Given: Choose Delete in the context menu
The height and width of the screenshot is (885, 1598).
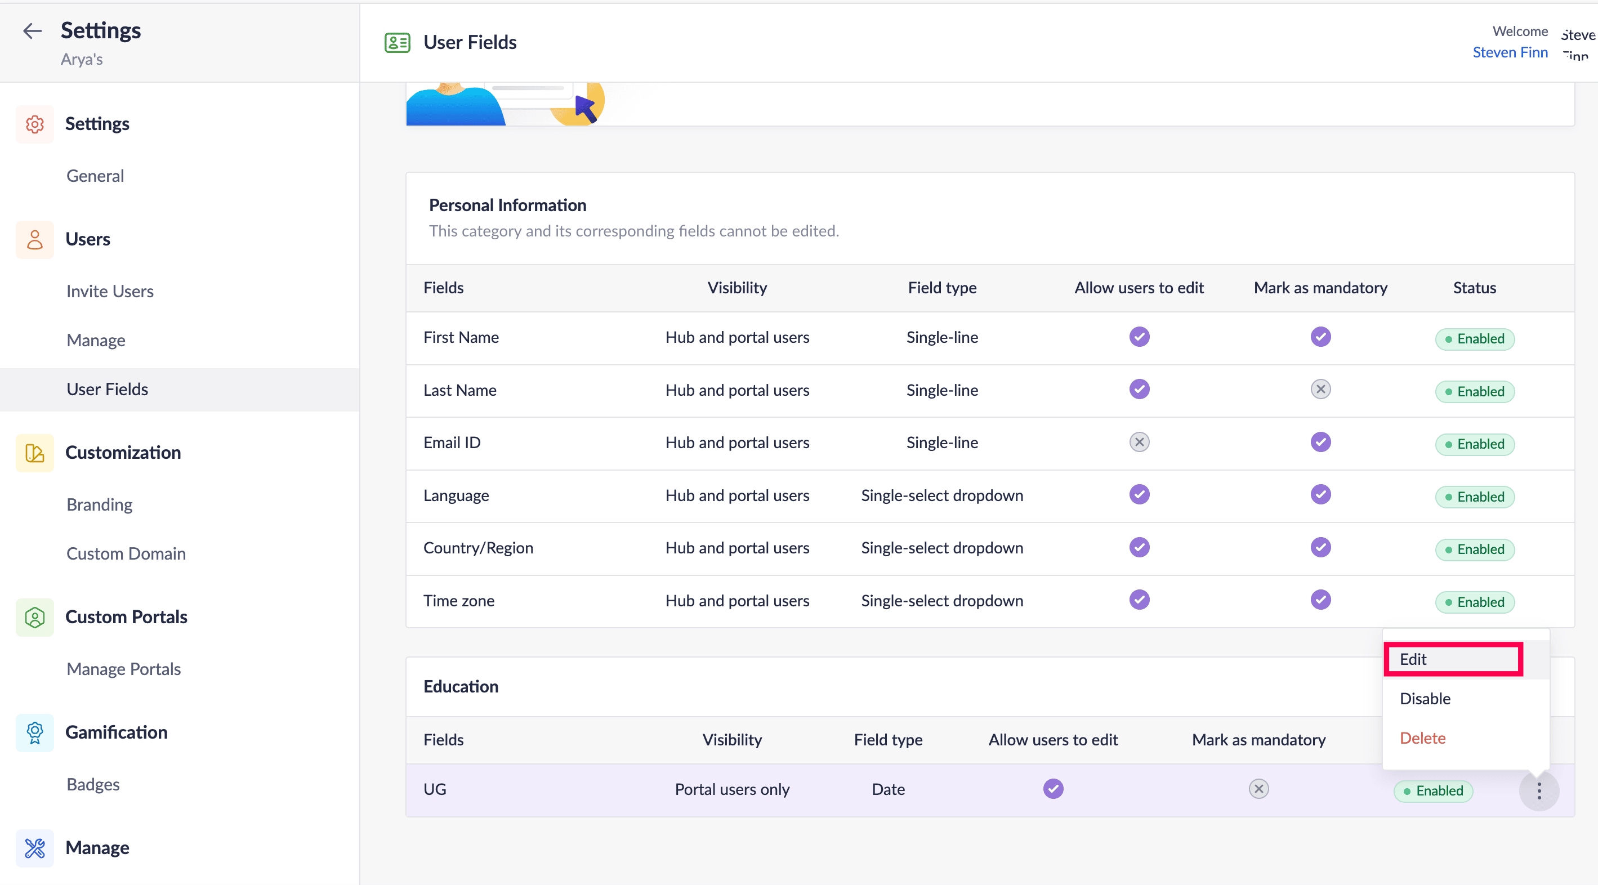Looking at the screenshot, I should point(1422,738).
